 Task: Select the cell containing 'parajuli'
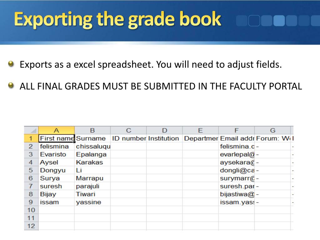pos(92,186)
